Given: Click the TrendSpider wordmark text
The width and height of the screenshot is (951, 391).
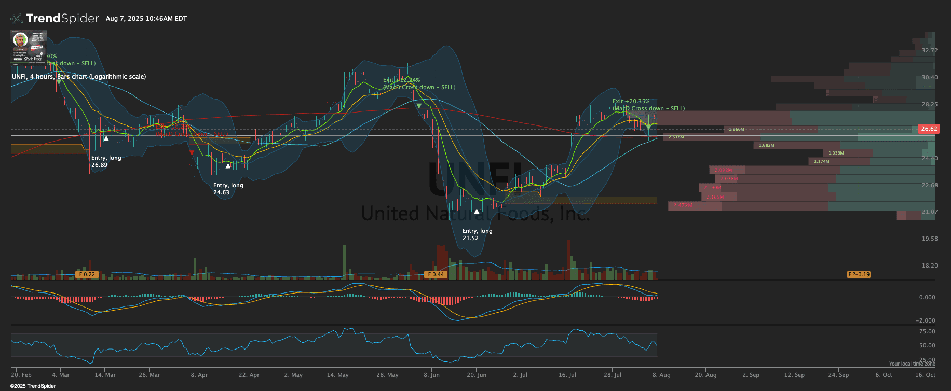Looking at the screenshot, I should click(62, 19).
